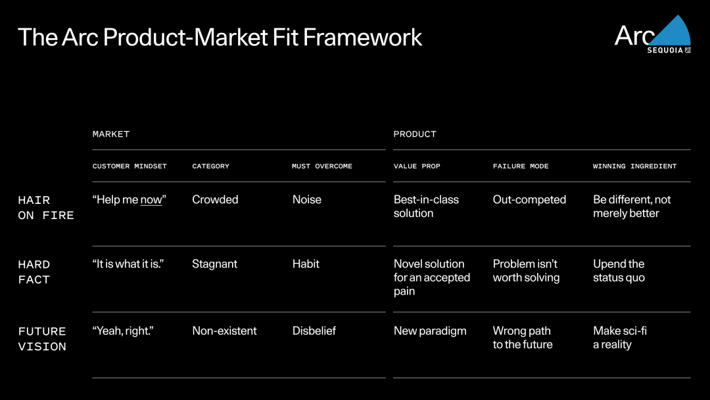Select the "Upend the status quo" text
This screenshot has height=400, width=710.
coord(619,270)
